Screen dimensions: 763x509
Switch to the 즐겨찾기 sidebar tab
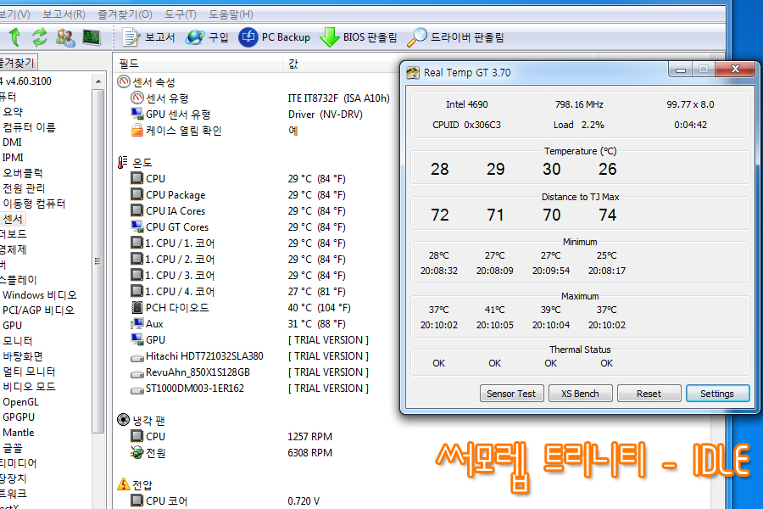tap(18, 63)
